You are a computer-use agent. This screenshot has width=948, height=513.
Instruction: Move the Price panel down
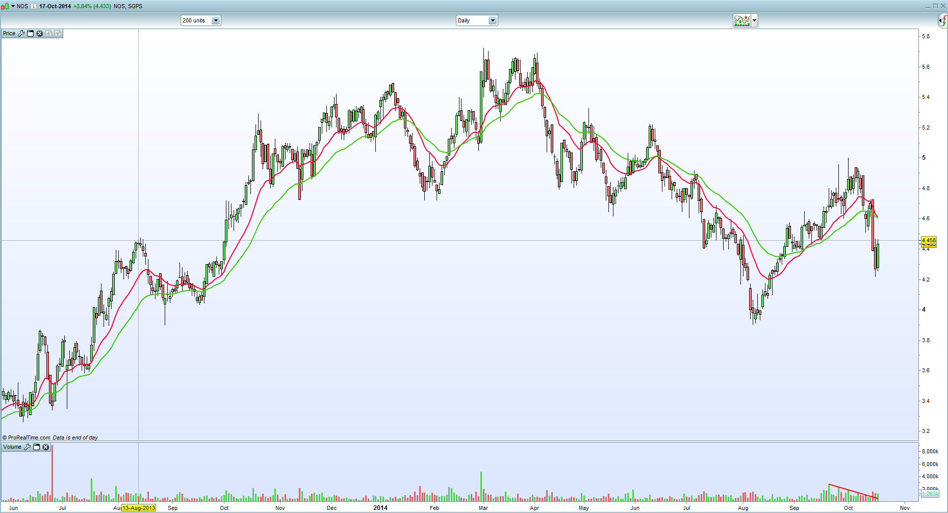click(49, 33)
